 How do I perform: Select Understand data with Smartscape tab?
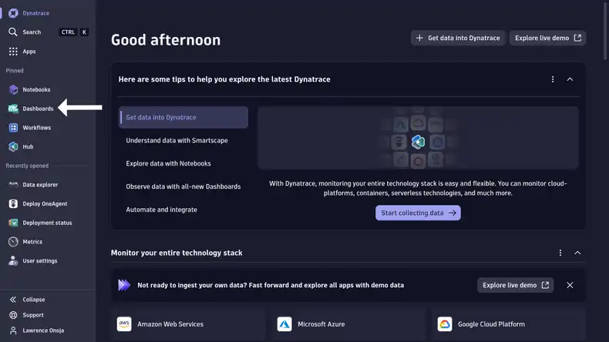coord(183,140)
